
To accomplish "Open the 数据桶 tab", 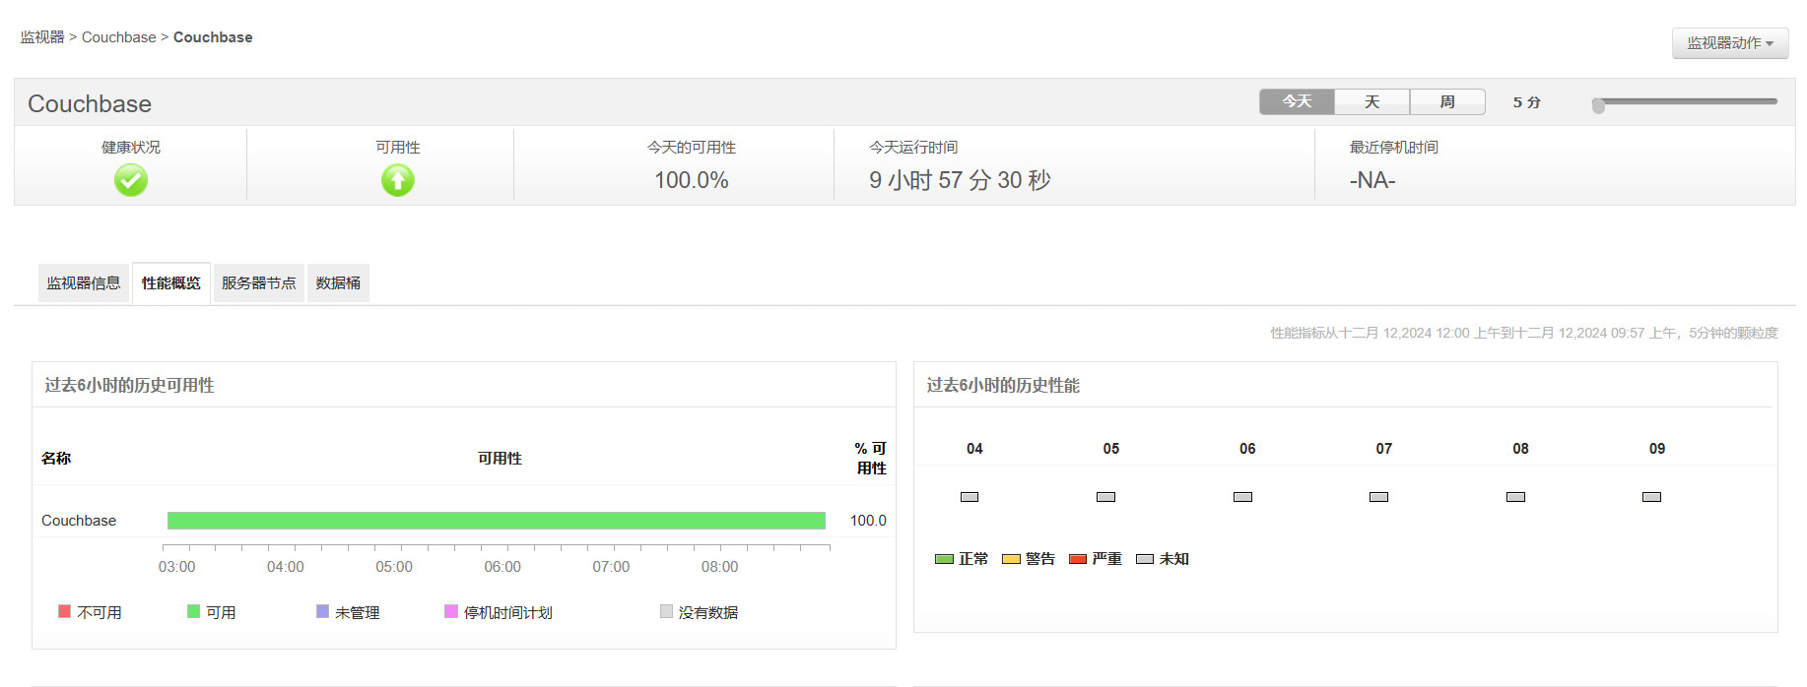I will 338,283.
